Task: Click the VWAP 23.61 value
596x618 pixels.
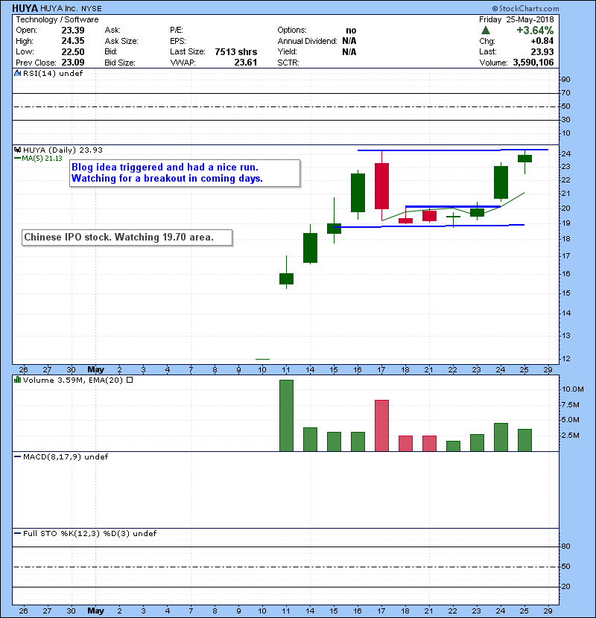Action: [246, 63]
